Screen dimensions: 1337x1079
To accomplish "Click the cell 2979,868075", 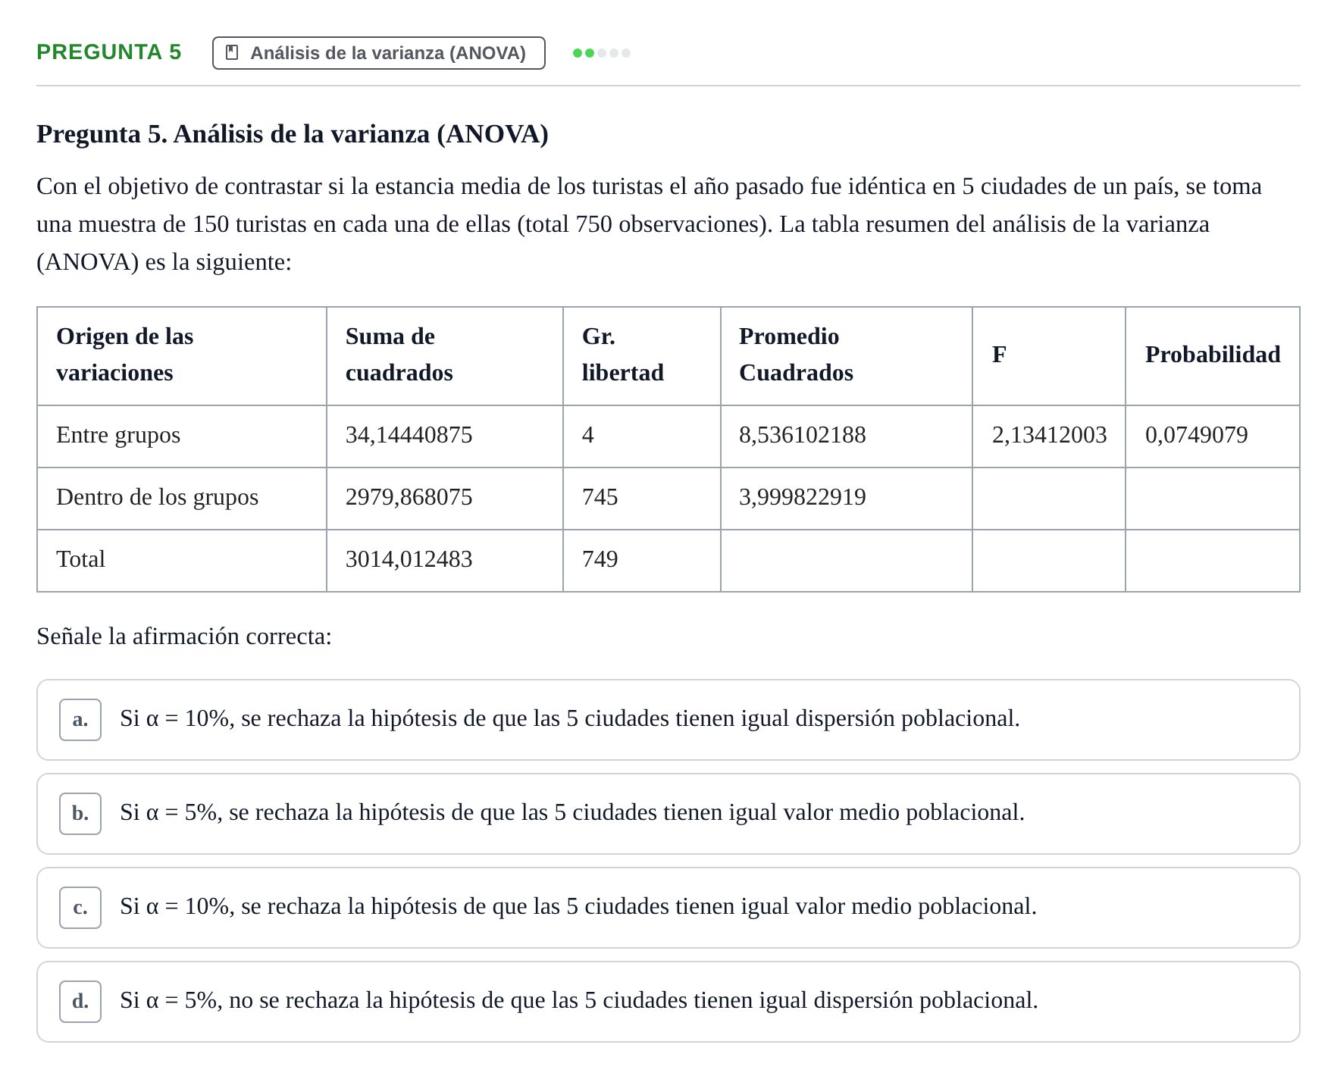I will click(x=409, y=497).
